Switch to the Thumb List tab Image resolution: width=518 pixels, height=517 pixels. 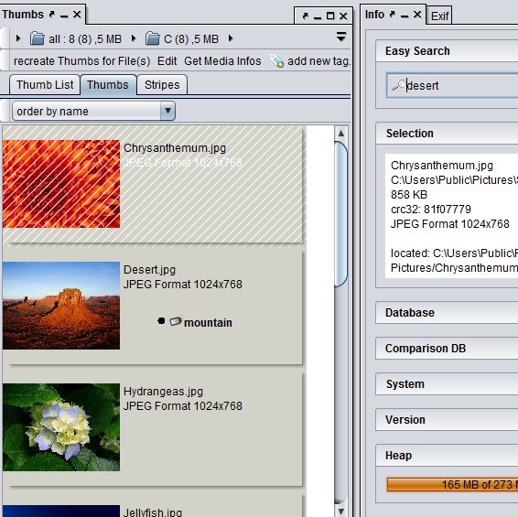click(45, 85)
